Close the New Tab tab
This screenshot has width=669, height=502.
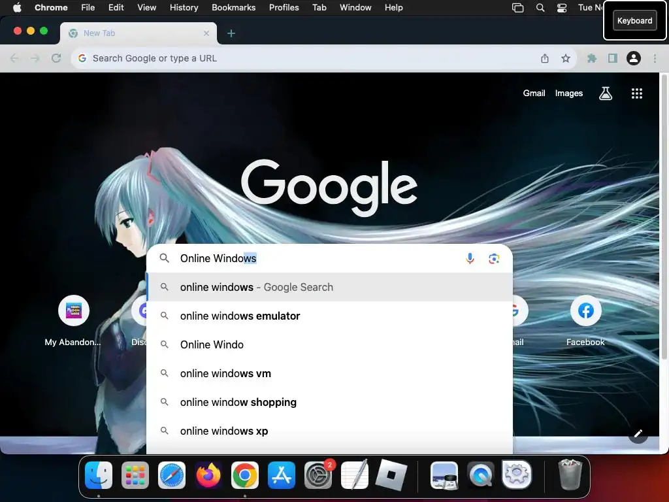pos(206,33)
